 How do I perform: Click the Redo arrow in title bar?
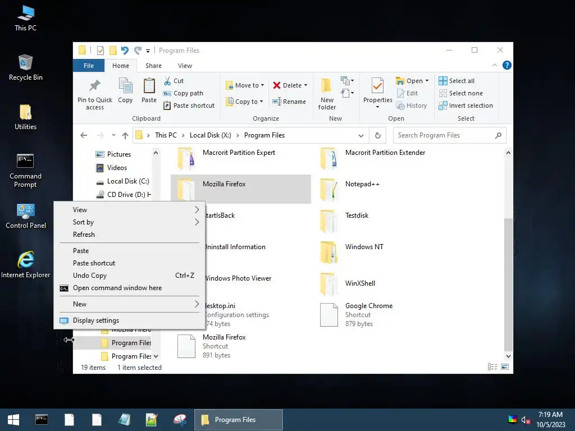click(138, 50)
